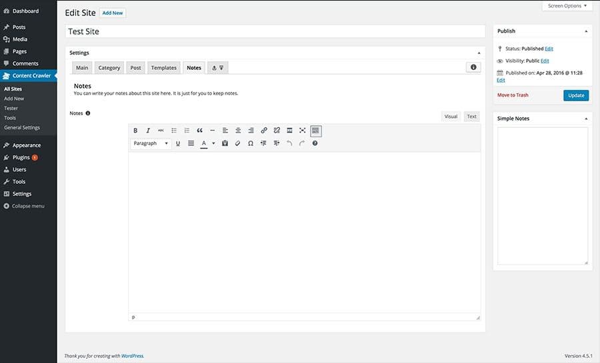600x363 pixels.
Task: Open editor keyboard shortcuts help
Action: tap(315, 143)
